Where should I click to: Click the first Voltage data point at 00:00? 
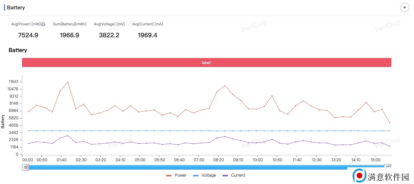[x=29, y=131]
